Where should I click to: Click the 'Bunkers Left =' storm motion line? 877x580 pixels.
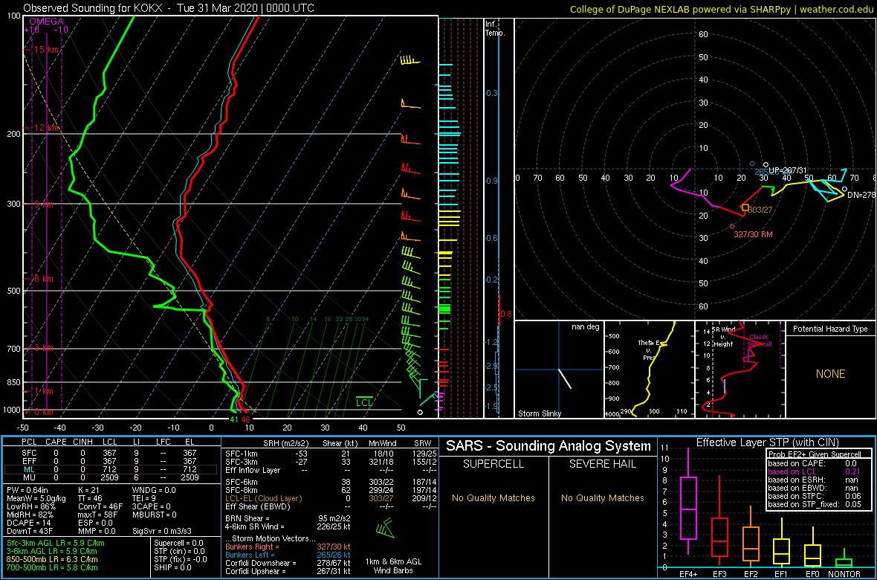click(x=288, y=555)
